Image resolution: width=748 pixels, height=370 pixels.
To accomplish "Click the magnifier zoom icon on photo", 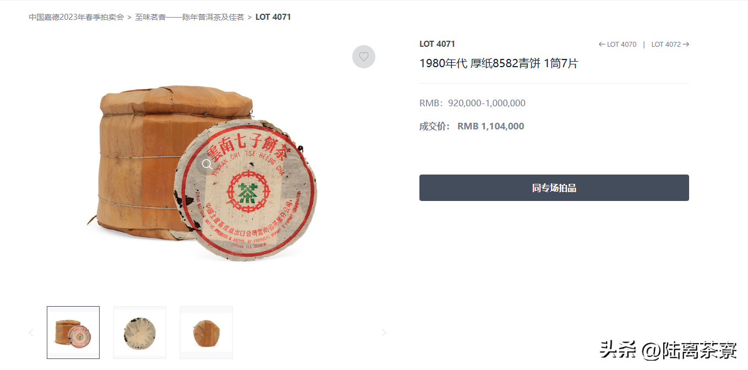I will pyautogui.click(x=207, y=164).
